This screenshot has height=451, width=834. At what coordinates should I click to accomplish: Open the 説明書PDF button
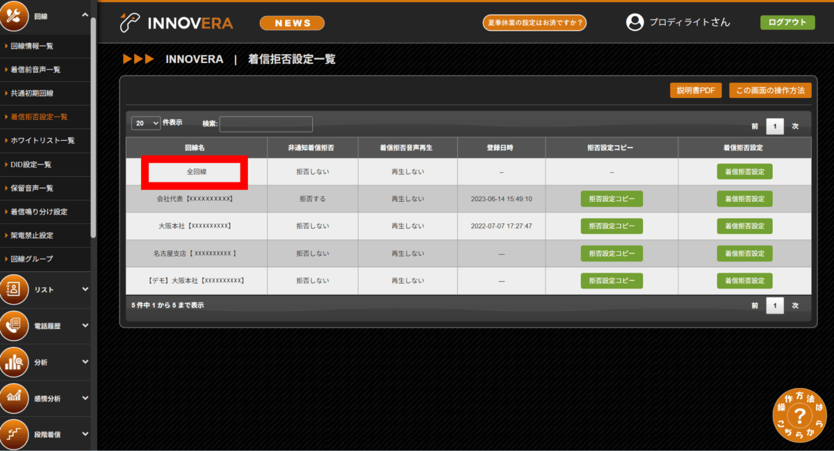[x=696, y=90]
